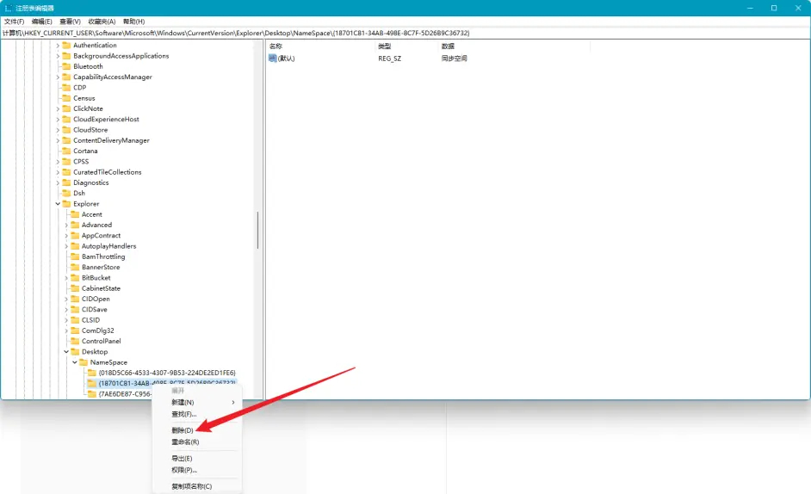Select the {7AE6DE87-C956...} key folder icon
Image resolution: width=811 pixels, height=494 pixels.
click(x=92, y=393)
